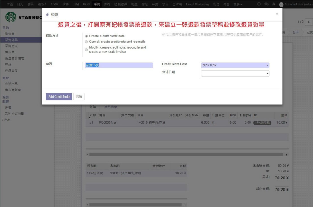Open the 会计日期 date dropdown arrow
This screenshot has width=313, height=207.
point(267,73)
